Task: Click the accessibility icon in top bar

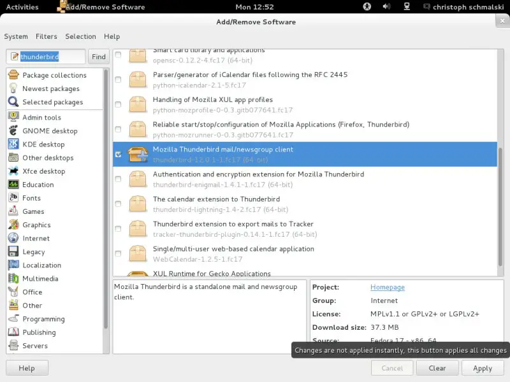Action: [x=367, y=6]
